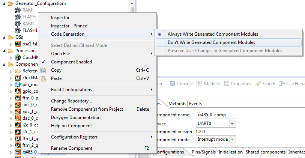
Task: Click the Paste clipboard icon in context menu
Action: [43, 78]
